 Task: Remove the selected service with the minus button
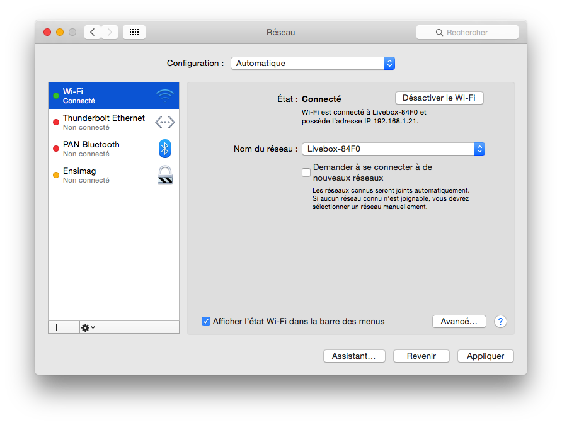[72, 327]
